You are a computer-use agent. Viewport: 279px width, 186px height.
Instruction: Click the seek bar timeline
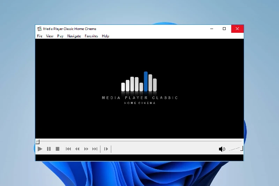click(139, 141)
